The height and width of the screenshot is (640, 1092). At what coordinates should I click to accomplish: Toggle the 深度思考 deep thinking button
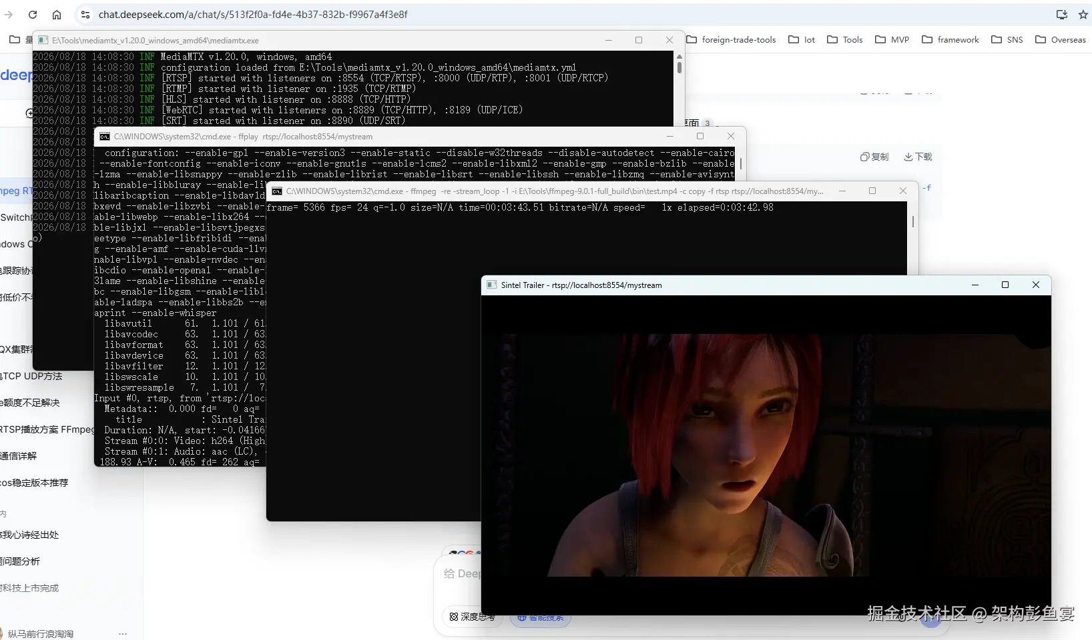tap(471, 617)
